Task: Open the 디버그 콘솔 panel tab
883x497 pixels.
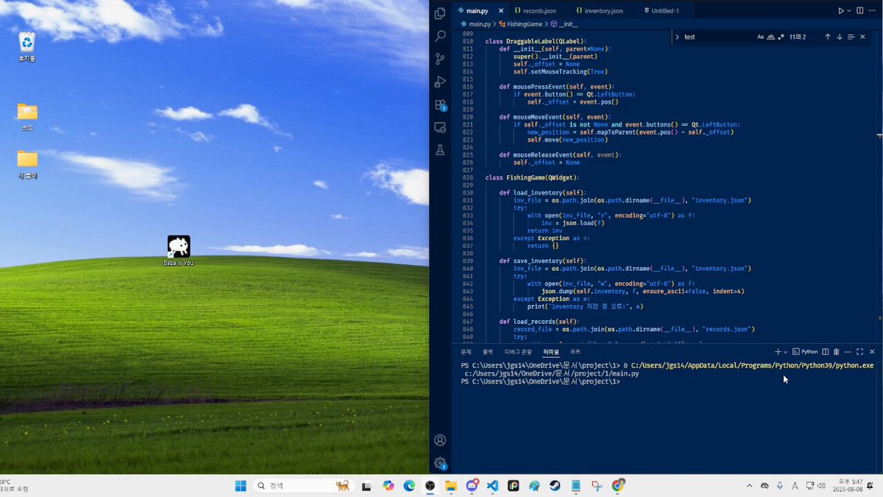Action: [x=518, y=352]
